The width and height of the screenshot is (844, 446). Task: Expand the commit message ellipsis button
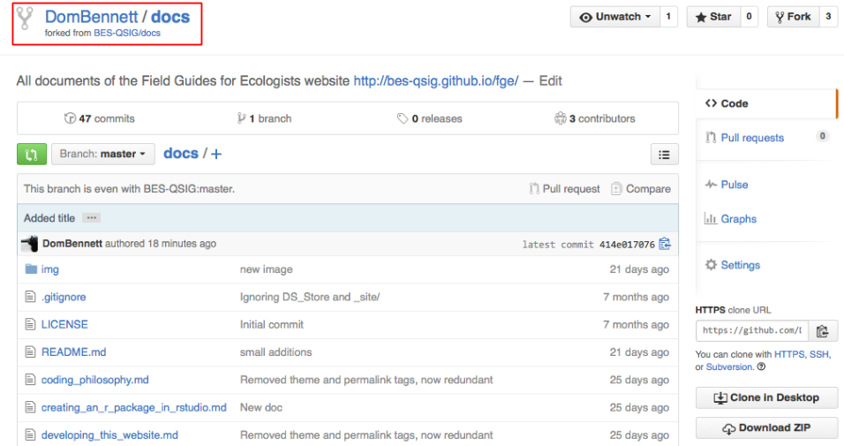tap(92, 217)
